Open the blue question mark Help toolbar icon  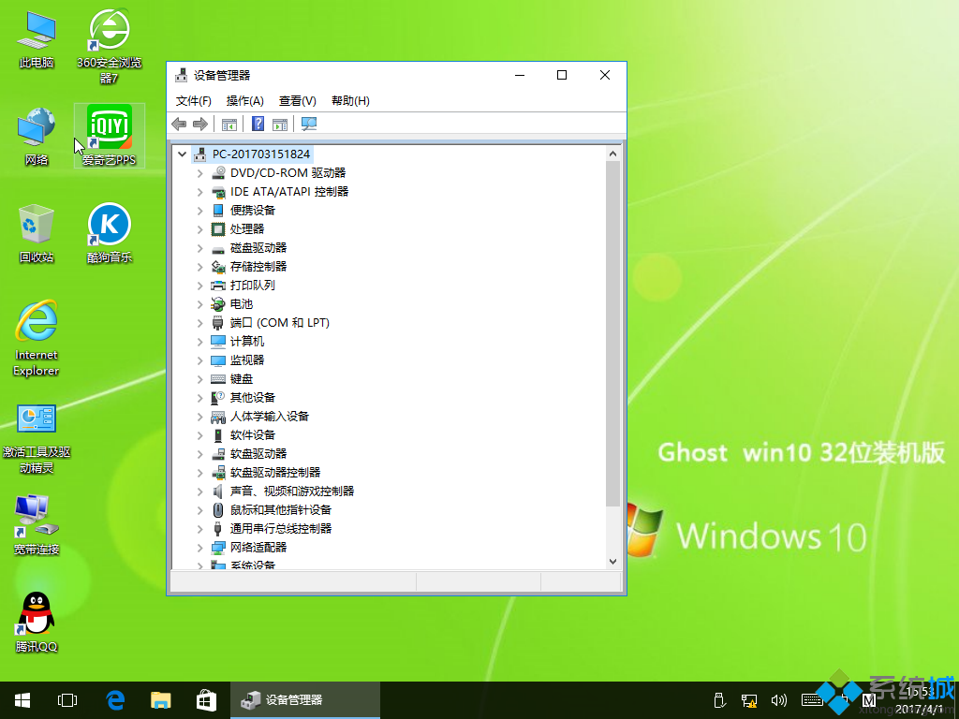pyautogui.click(x=258, y=125)
